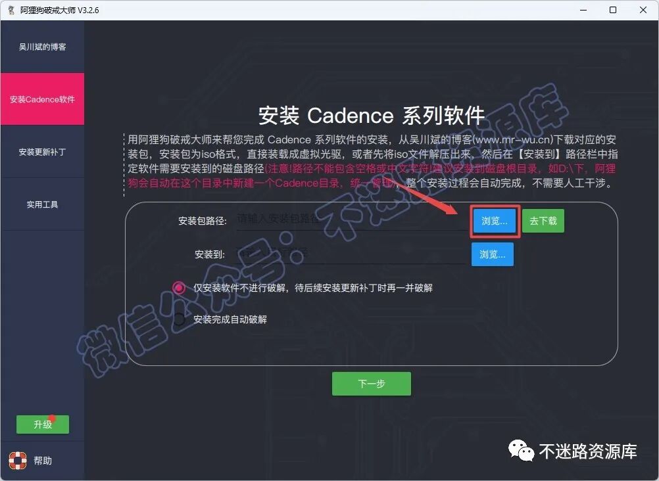Focus the 安装到 path input field
Image resolution: width=659 pixels, height=481 pixels.
(x=351, y=253)
